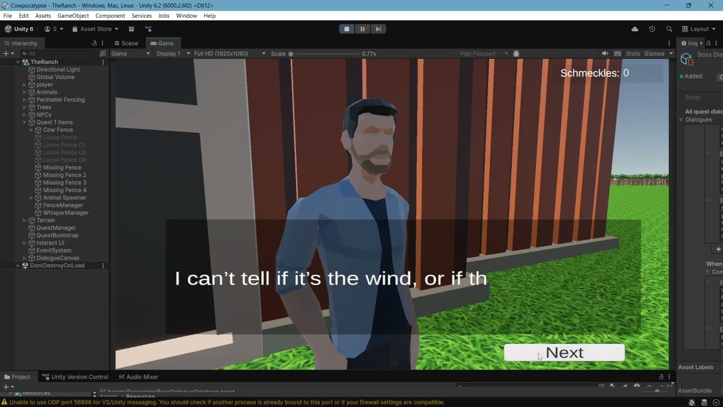
Task: Click the Unity 6 logo button
Action: coord(19,29)
